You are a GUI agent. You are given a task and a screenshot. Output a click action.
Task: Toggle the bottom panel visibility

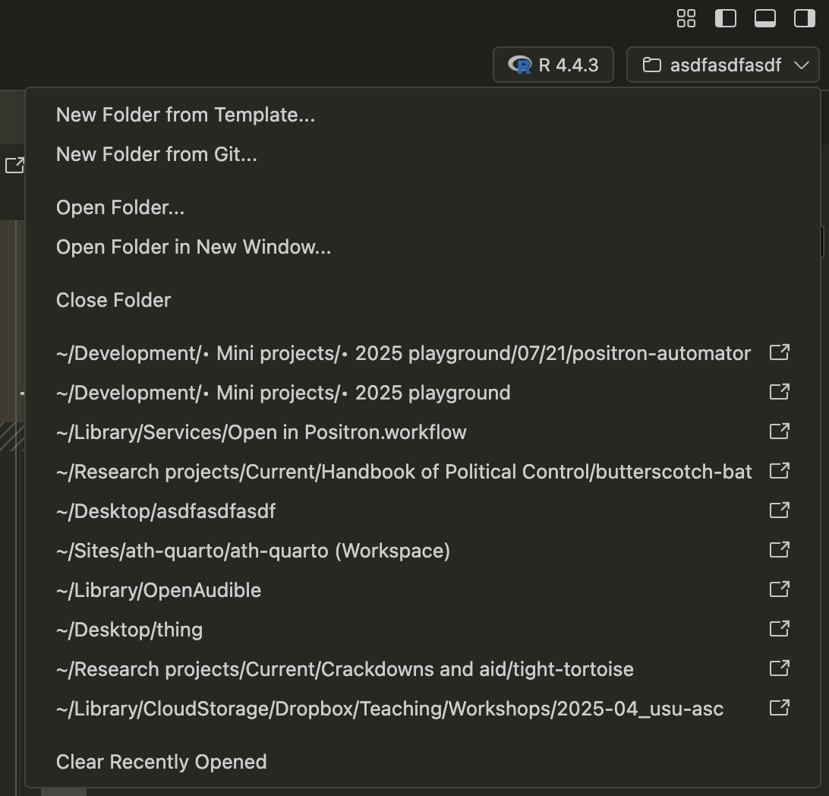[x=765, y=18]
